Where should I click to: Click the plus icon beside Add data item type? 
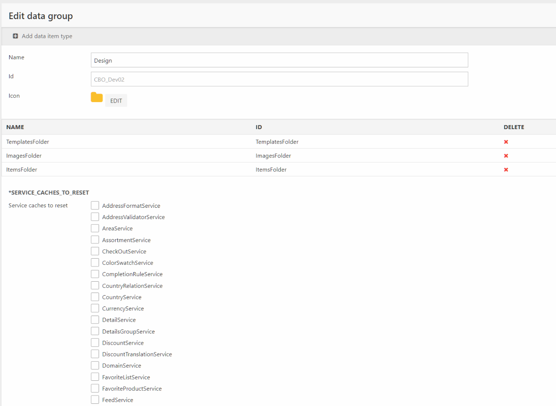coord(15,36)
